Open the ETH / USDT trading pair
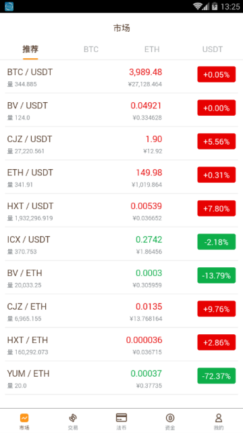The height and width of the screenshot is (433, 243). 122,177
